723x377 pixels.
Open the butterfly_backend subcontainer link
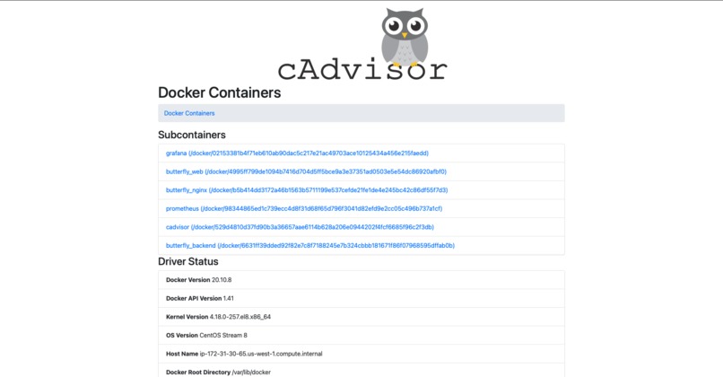[x=310, y=245]
